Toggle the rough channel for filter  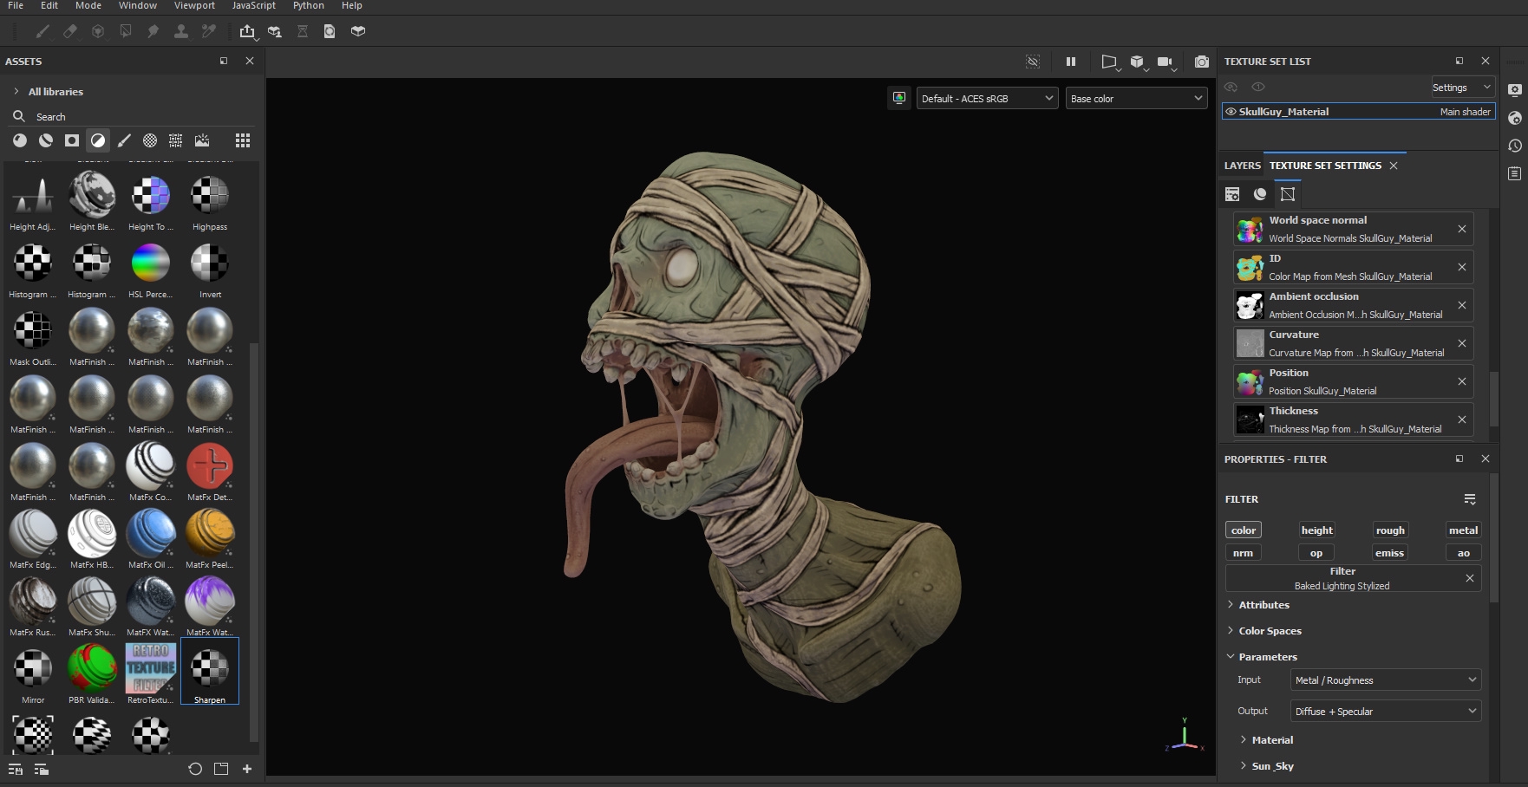pos(1389,530)
